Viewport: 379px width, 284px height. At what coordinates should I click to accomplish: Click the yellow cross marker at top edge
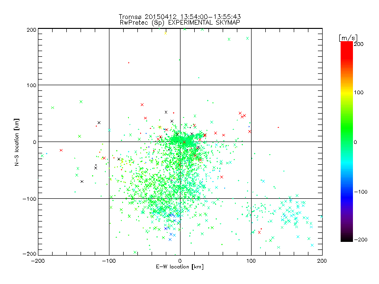coord(165,33)
